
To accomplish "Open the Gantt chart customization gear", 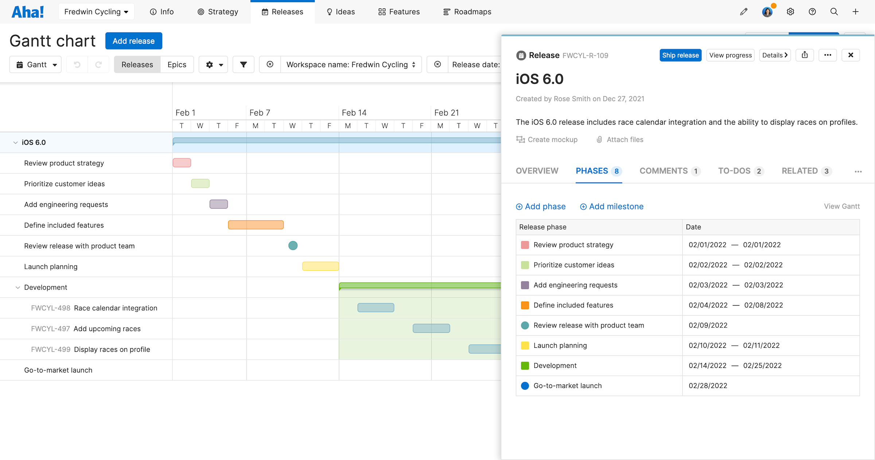I will (x=213, y=64).
